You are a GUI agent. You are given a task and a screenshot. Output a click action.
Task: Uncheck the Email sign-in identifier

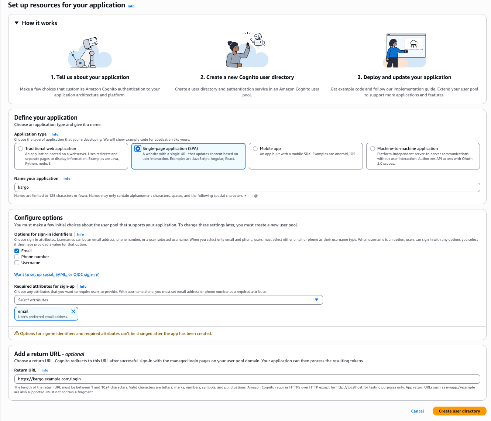(x=17, y=251)
